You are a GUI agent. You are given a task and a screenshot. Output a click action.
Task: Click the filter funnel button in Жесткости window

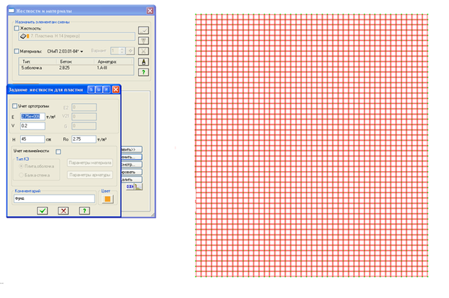(x=144, y=40)
